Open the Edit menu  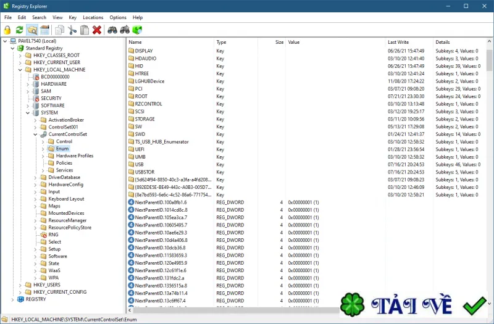(22, 17)
